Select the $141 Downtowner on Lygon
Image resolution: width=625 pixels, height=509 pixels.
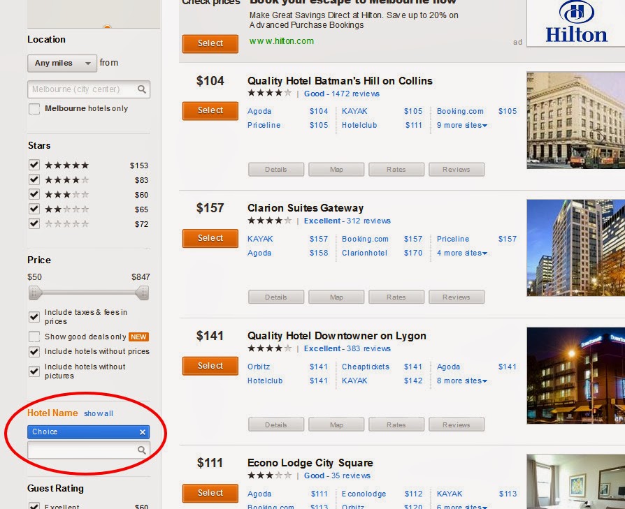210,366
